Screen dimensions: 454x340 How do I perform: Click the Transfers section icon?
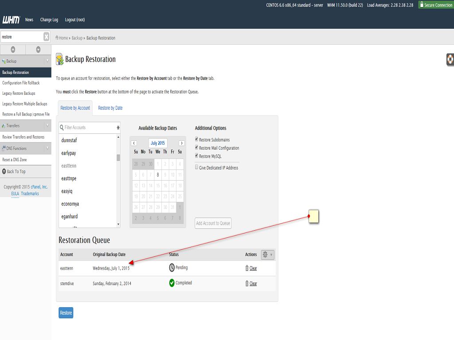4,126
